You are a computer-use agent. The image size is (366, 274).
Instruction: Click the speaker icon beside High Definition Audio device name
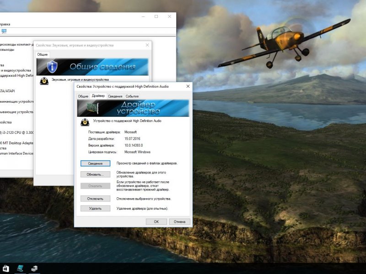(85, 122)
